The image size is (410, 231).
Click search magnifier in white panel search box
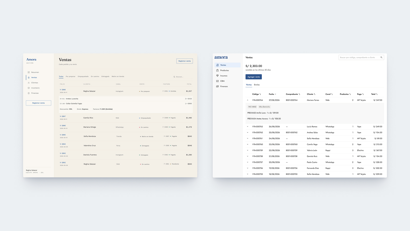381,57
